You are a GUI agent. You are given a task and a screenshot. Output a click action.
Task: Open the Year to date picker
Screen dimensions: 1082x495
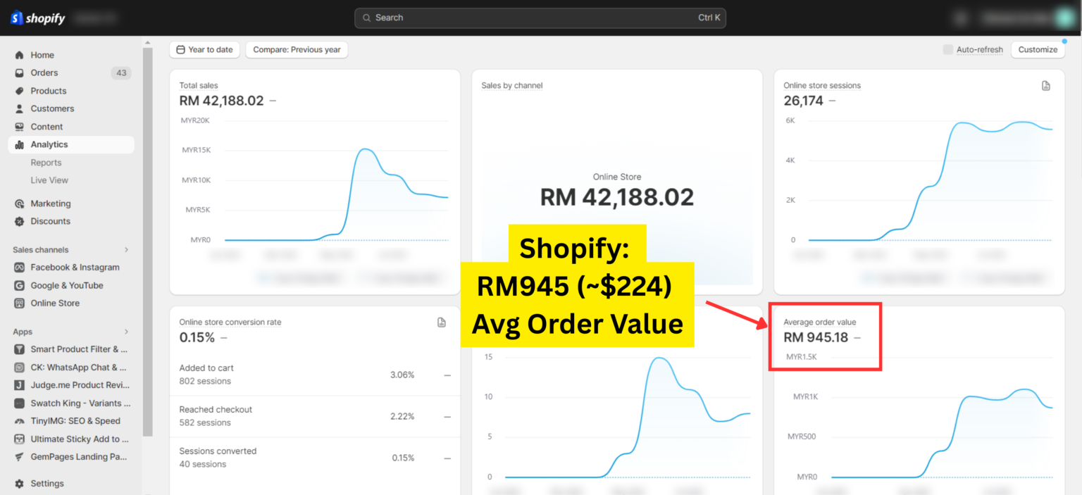tap(204, 50)
